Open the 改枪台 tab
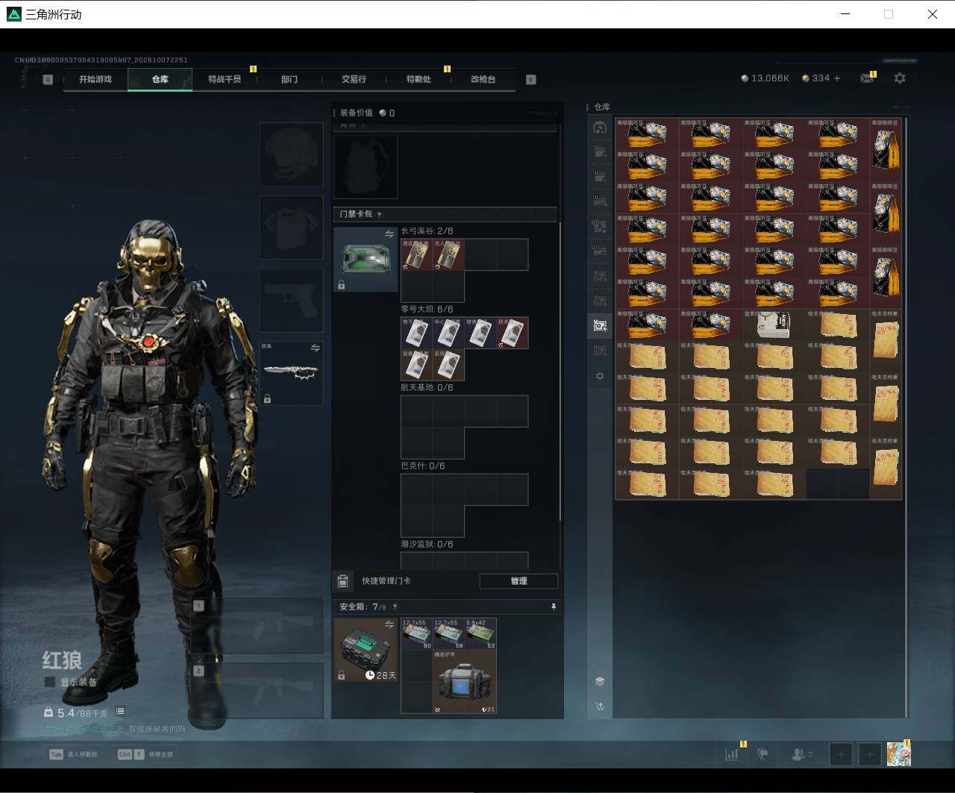This screenshot has height=793, width=955. (483, 79)
